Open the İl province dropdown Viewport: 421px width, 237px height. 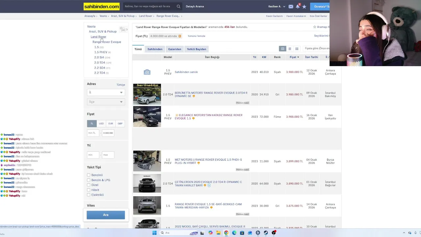106,92
